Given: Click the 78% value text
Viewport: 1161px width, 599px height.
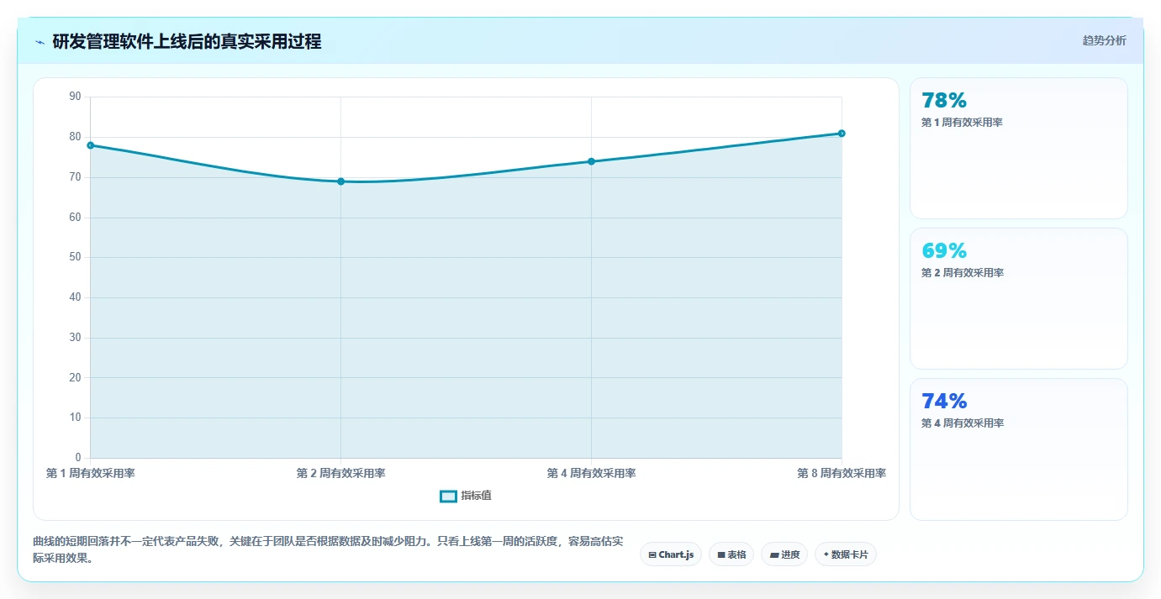Looking at the screenshot, I should click(x=944, y=101).
